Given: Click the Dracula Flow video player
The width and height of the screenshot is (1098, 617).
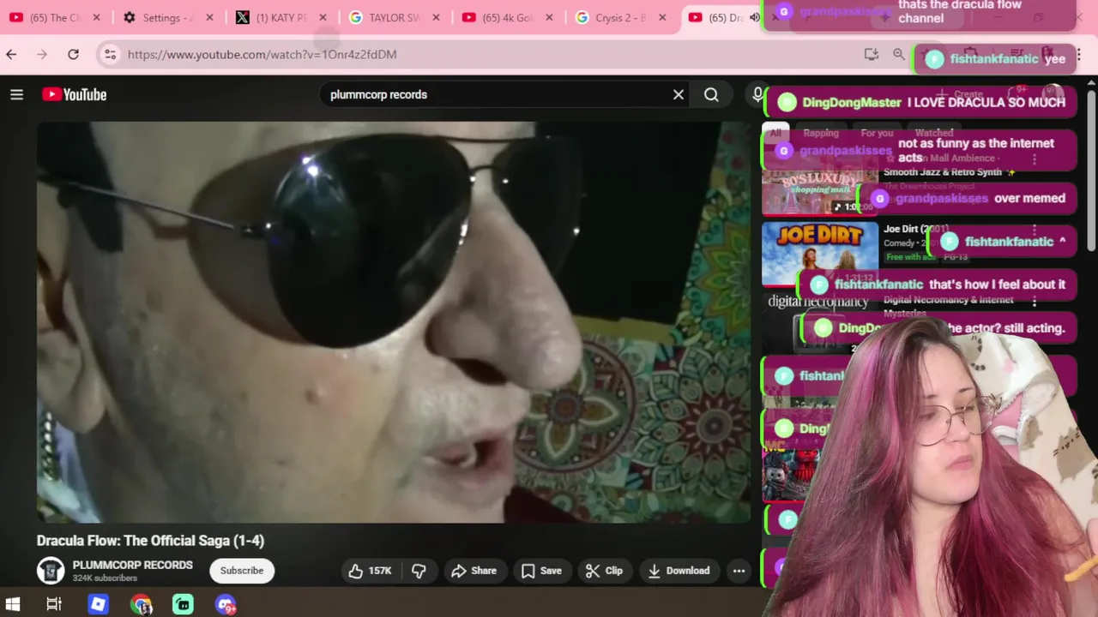Looking at the screenshot, I should coord(394,321).
